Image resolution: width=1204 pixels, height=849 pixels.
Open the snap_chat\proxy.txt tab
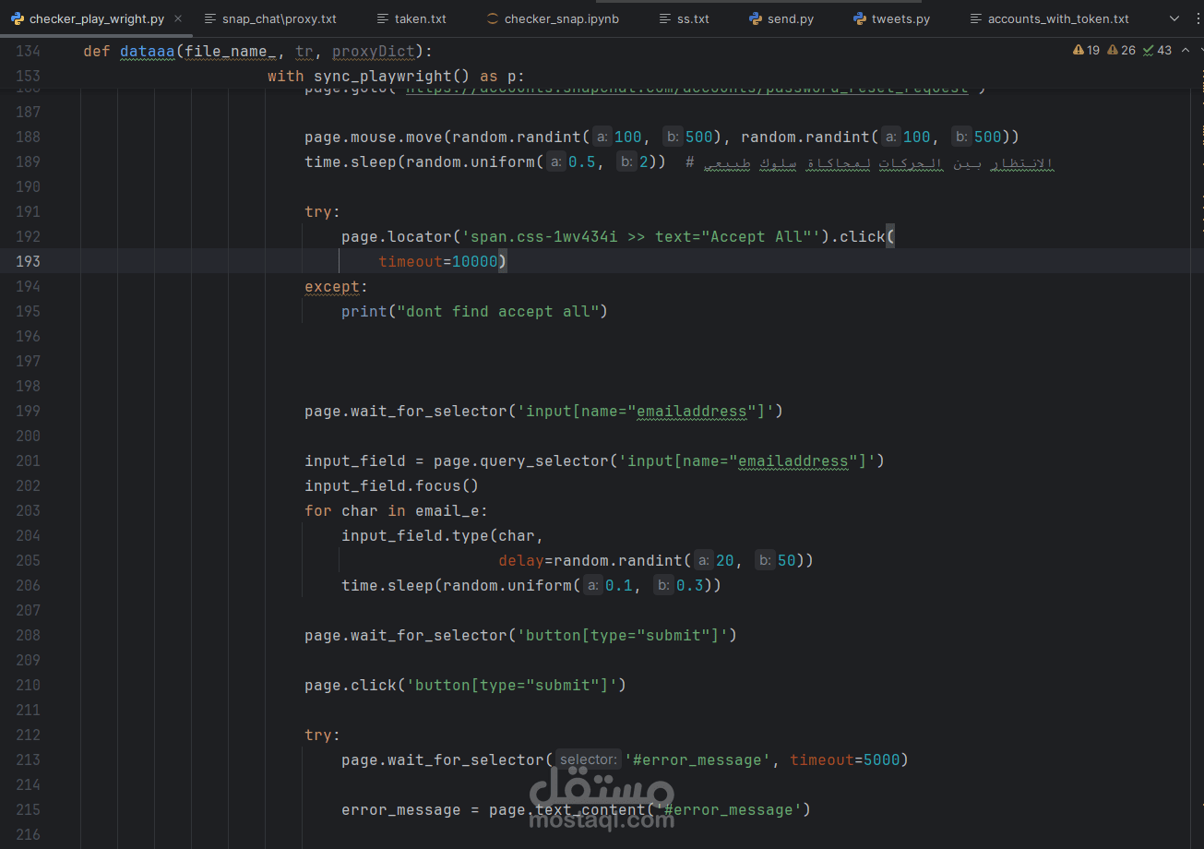click(270, 18)
